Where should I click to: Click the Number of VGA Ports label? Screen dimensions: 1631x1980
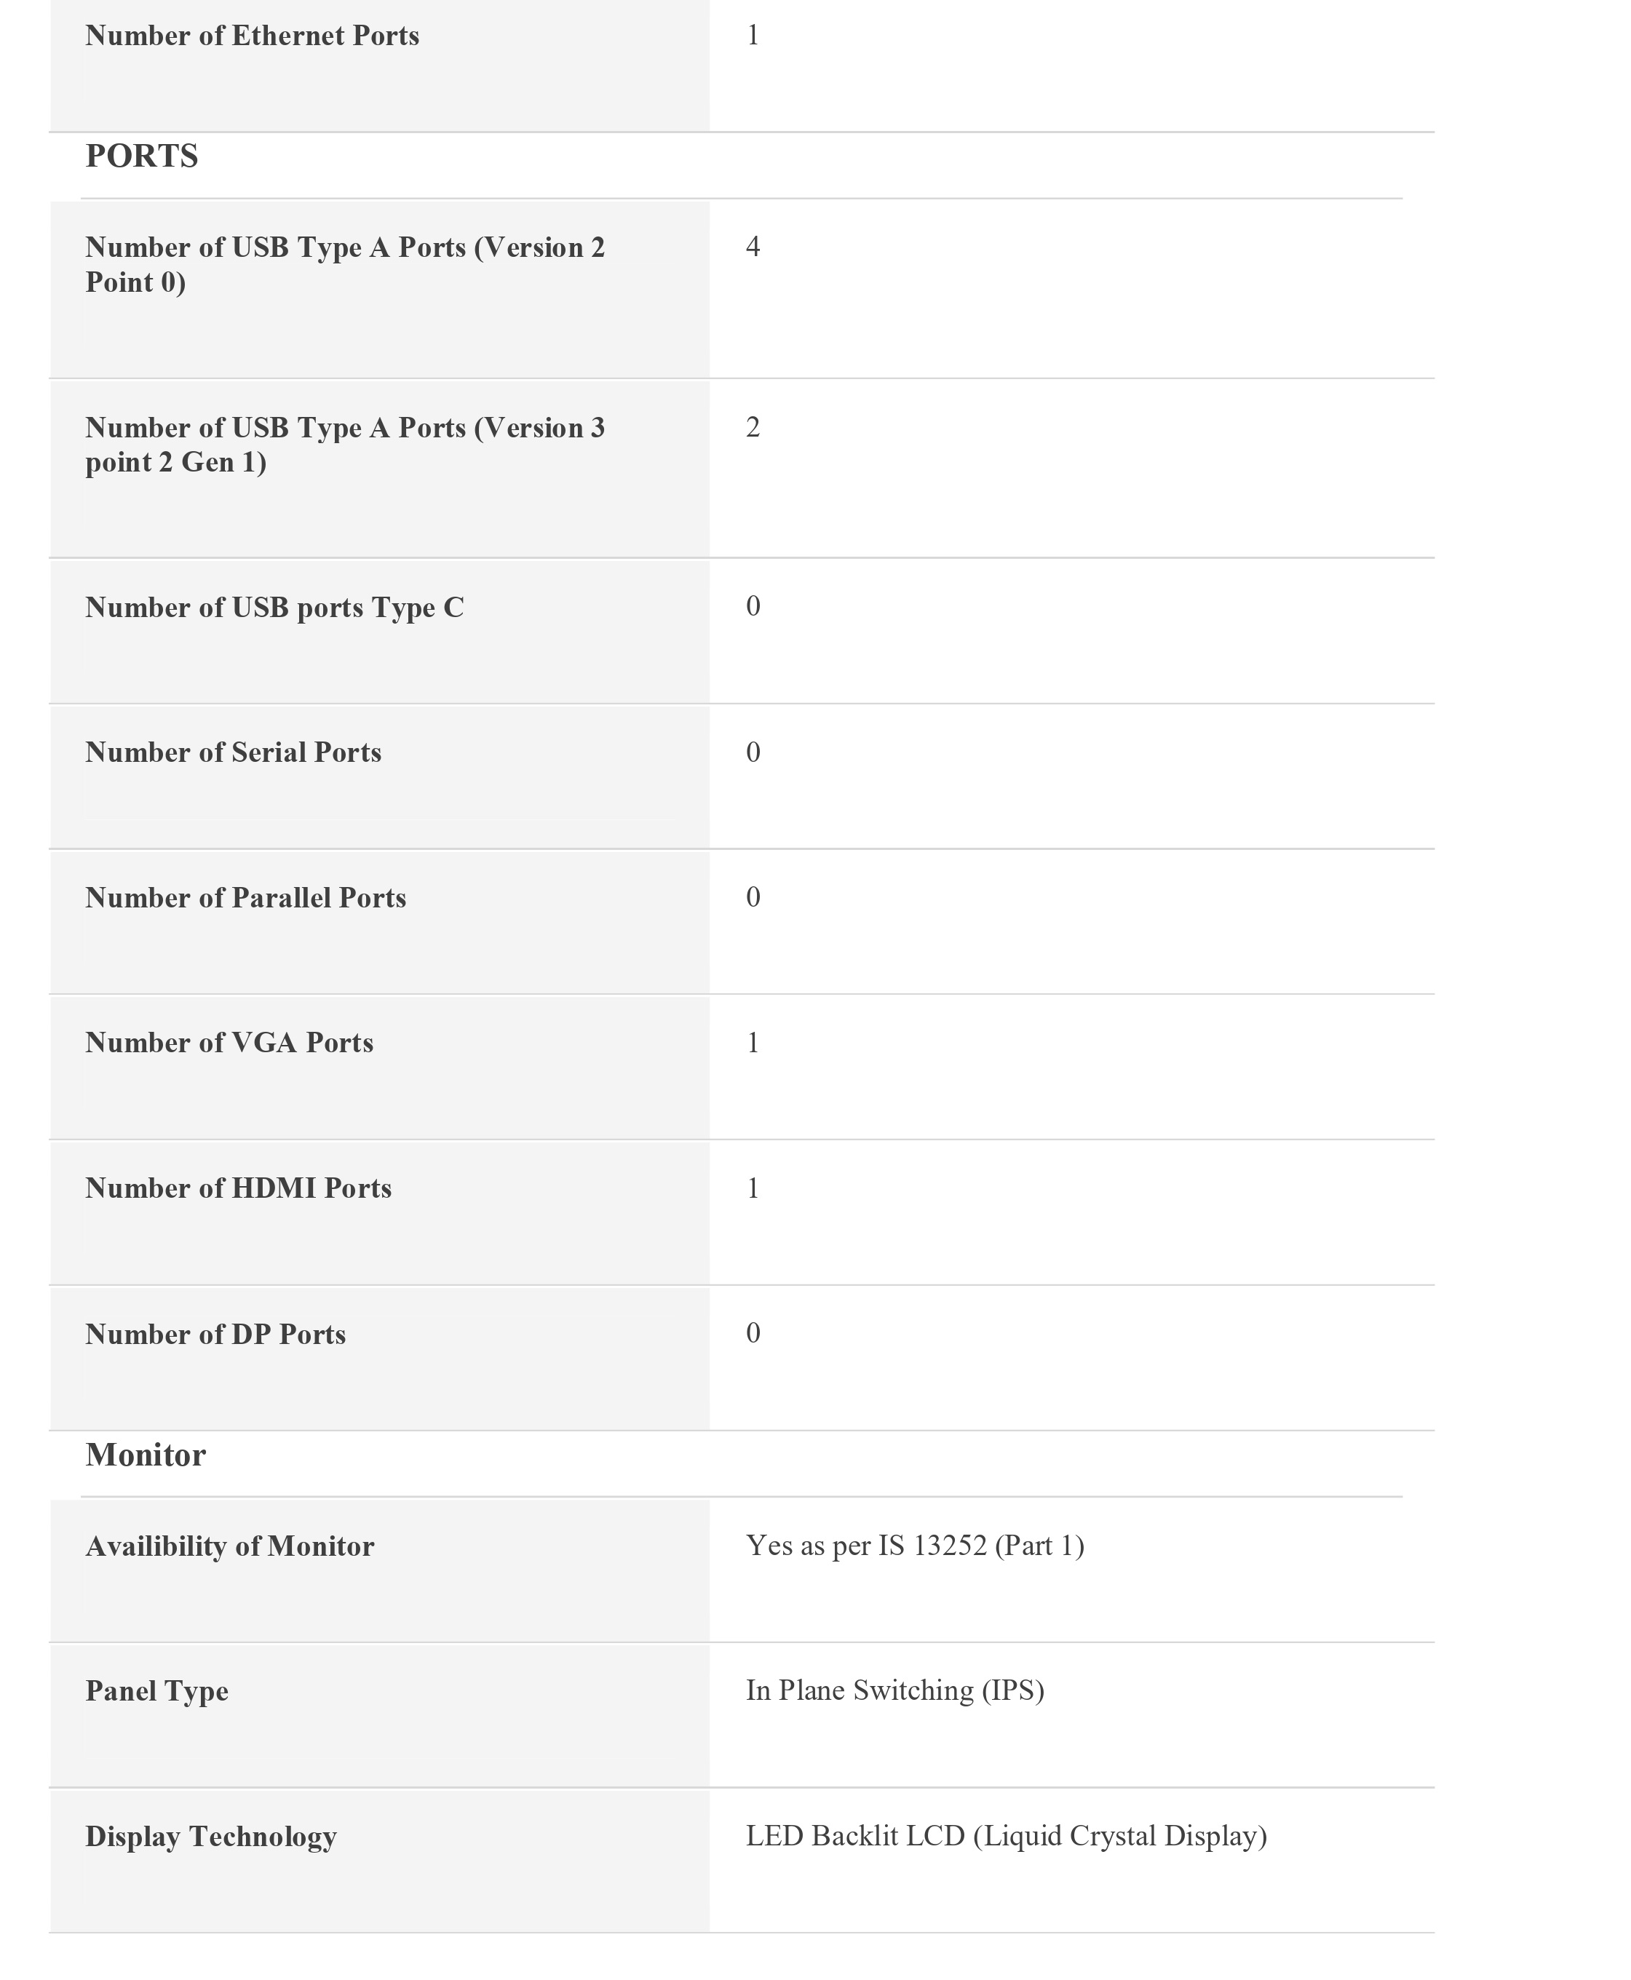(229, 1043)
